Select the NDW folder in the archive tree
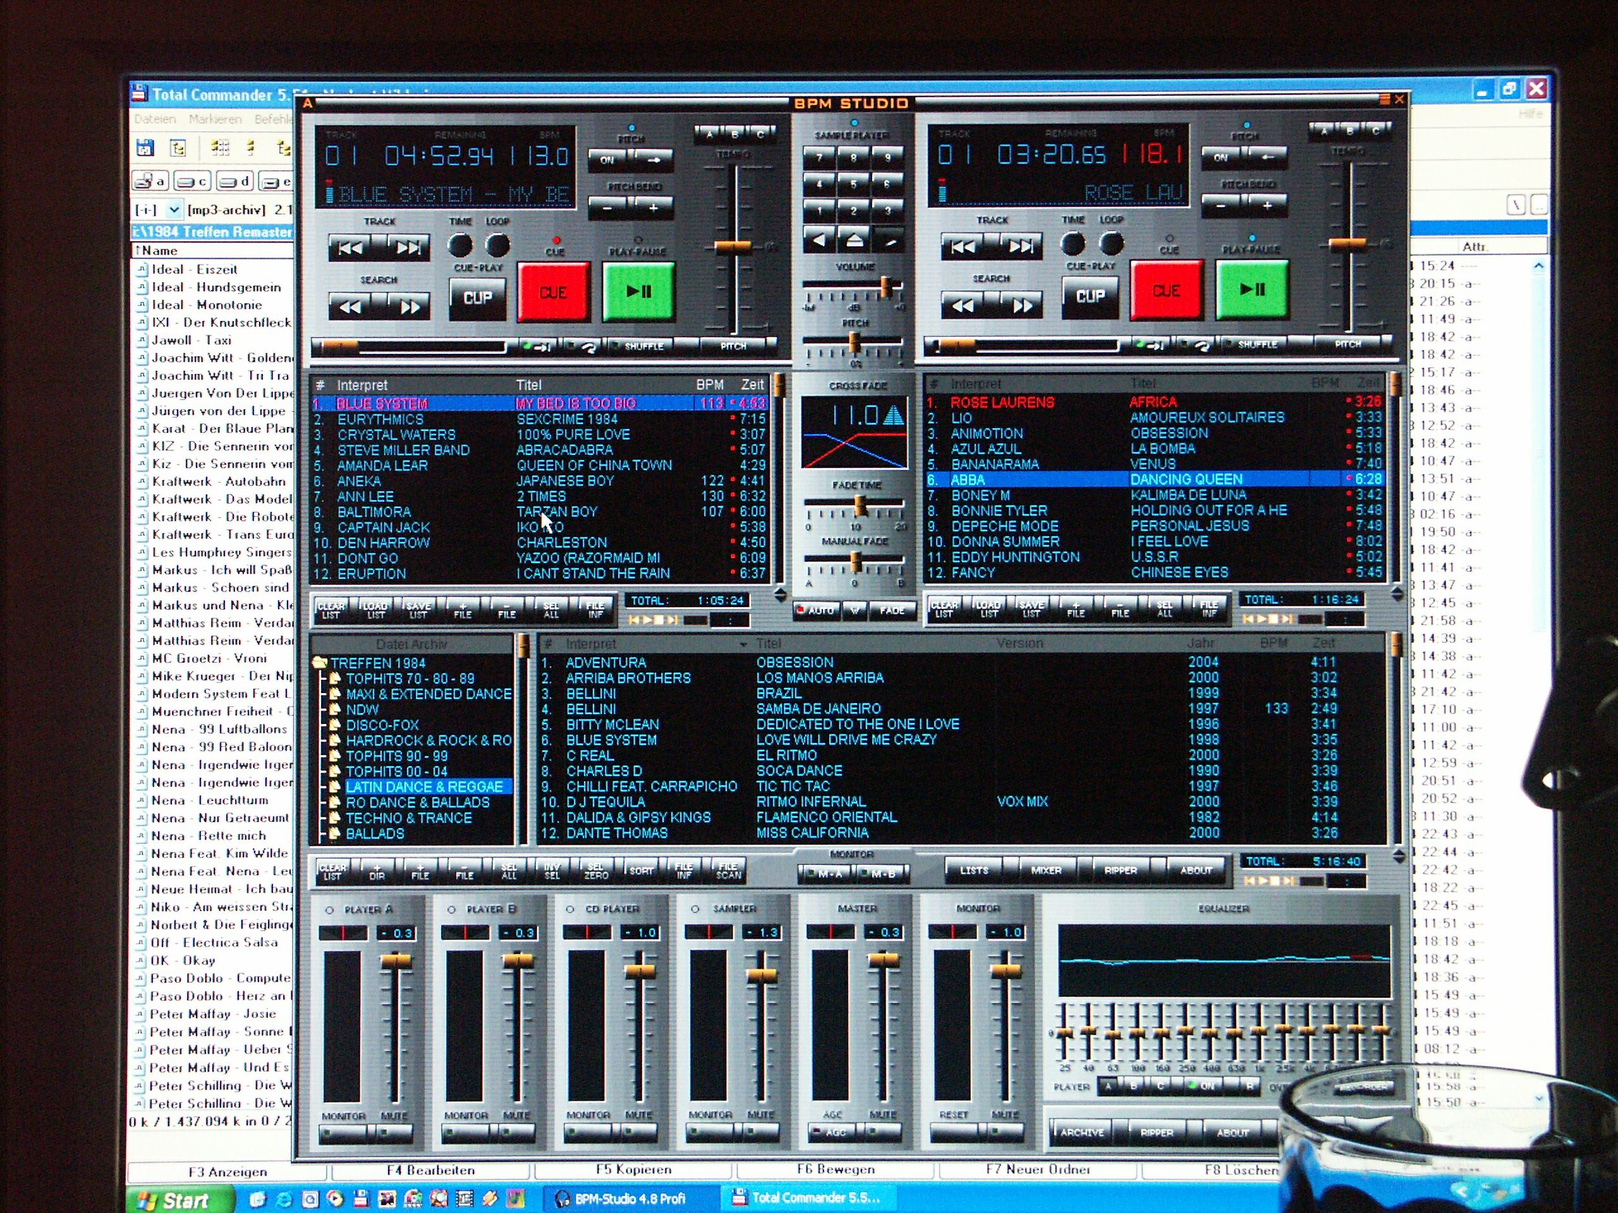 [362, 709]
